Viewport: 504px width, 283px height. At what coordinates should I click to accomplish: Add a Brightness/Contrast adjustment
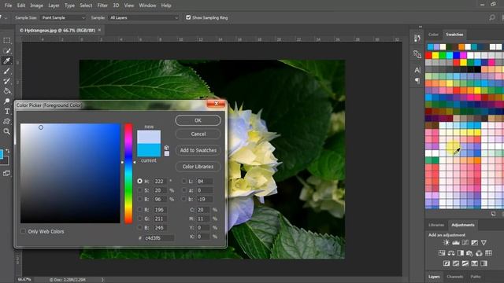click(x=447, y=243)
